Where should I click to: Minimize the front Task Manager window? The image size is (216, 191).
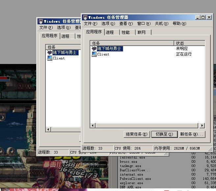coord(198,17)
